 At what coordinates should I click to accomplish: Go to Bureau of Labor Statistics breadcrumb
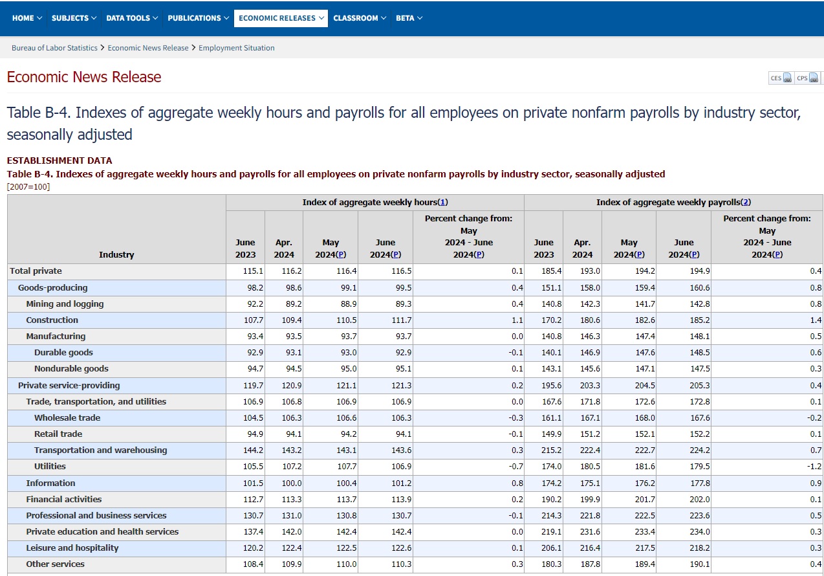pyautogui.click(x=54, y=48)
